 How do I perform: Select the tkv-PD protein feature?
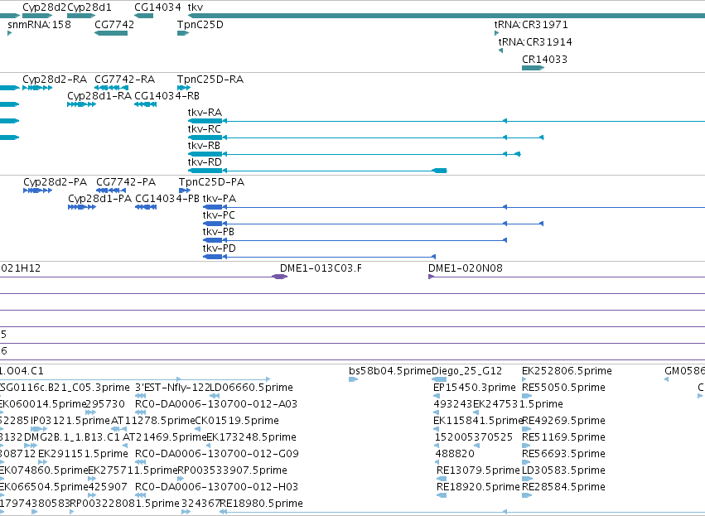tap(319, 257)
